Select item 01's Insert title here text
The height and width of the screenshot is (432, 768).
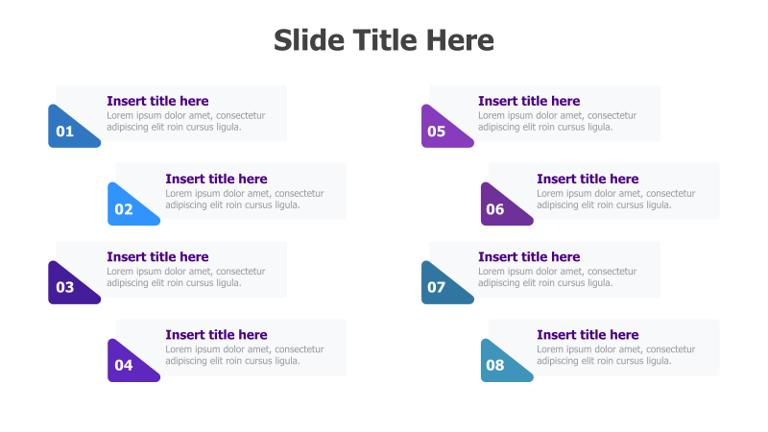point(157,101)
